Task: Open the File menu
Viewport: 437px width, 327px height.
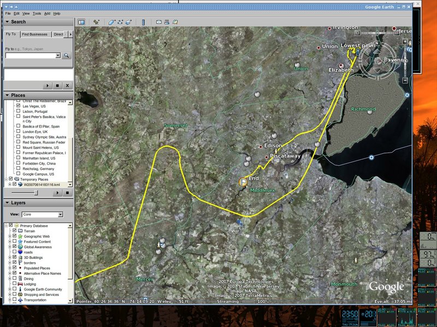Action: [x=8, y=13]
